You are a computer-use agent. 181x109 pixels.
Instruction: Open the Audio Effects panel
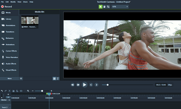pos(9,64)
